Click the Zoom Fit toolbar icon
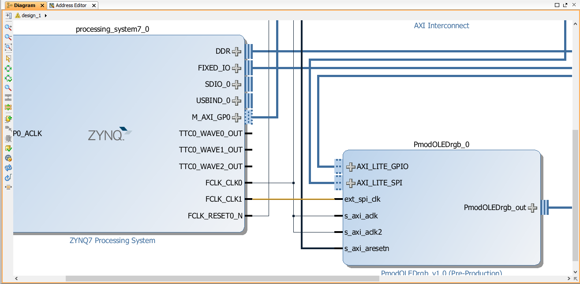Screen dimensions: 580x284 point(8,48)
